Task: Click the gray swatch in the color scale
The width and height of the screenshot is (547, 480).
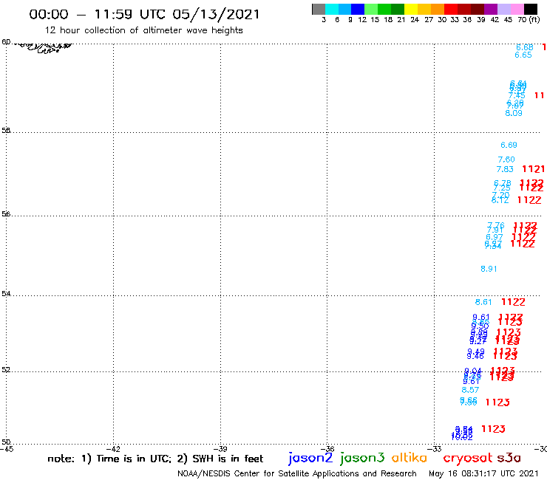Action: (319, 9)
